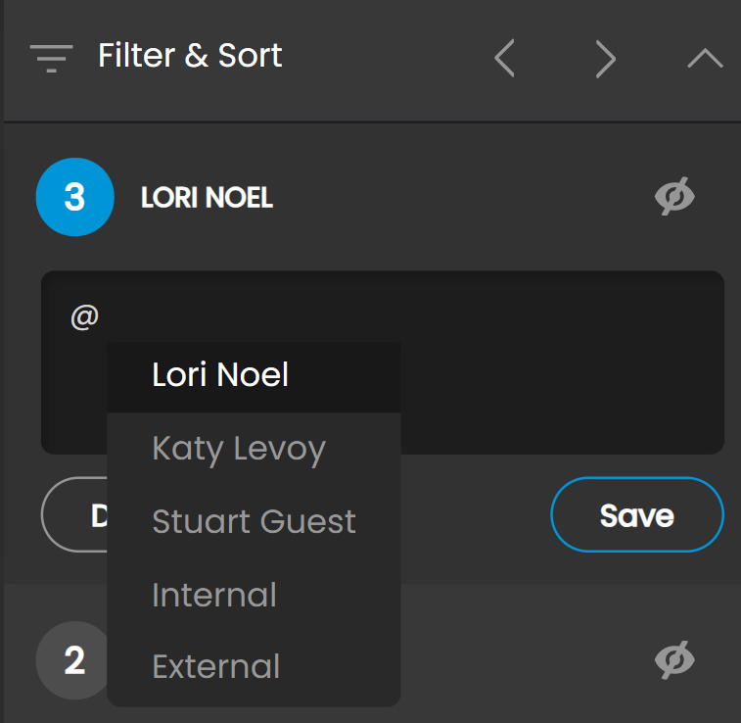Viewport: 741px width, 723px height.
Task: Click the partially hidden button left of Save
Action: pyautogui.click(x=74, y=515)
